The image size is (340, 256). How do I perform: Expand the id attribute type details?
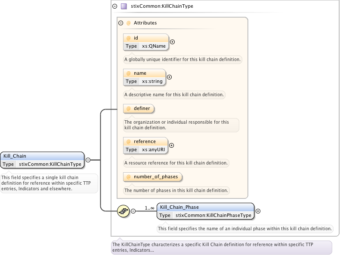(x=173, y=42)
